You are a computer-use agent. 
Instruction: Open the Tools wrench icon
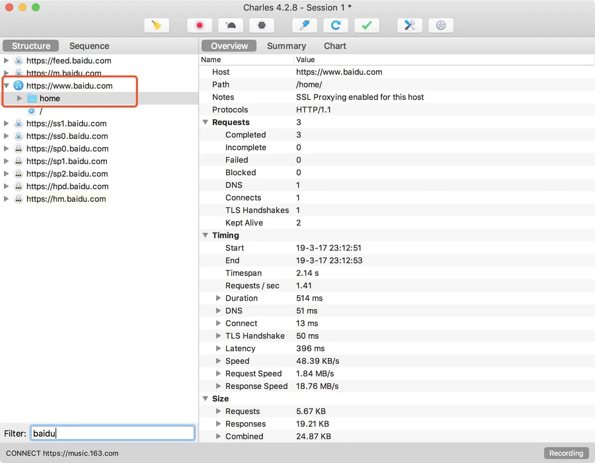(x=410, y=25)
